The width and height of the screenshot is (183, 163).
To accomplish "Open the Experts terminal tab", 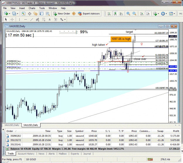I will (x=75, y=154).
